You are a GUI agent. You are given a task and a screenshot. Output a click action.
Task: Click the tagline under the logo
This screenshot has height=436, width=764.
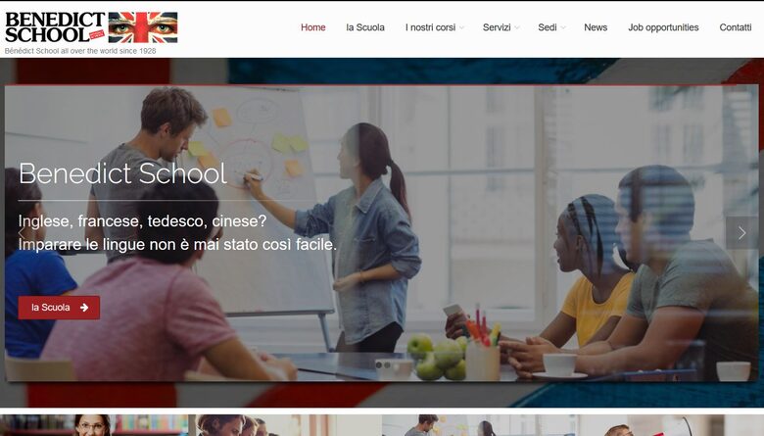coord(80,51)
